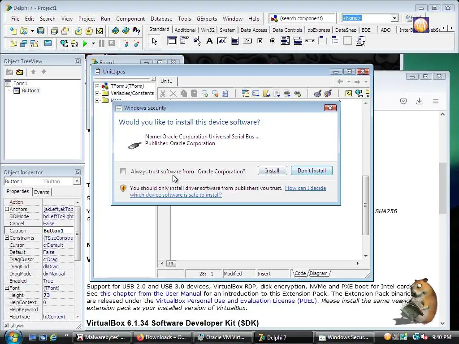The height and width of the screenshot is (344, 459).
Task: Click the green Run arrow
Action: coord(85,43)
